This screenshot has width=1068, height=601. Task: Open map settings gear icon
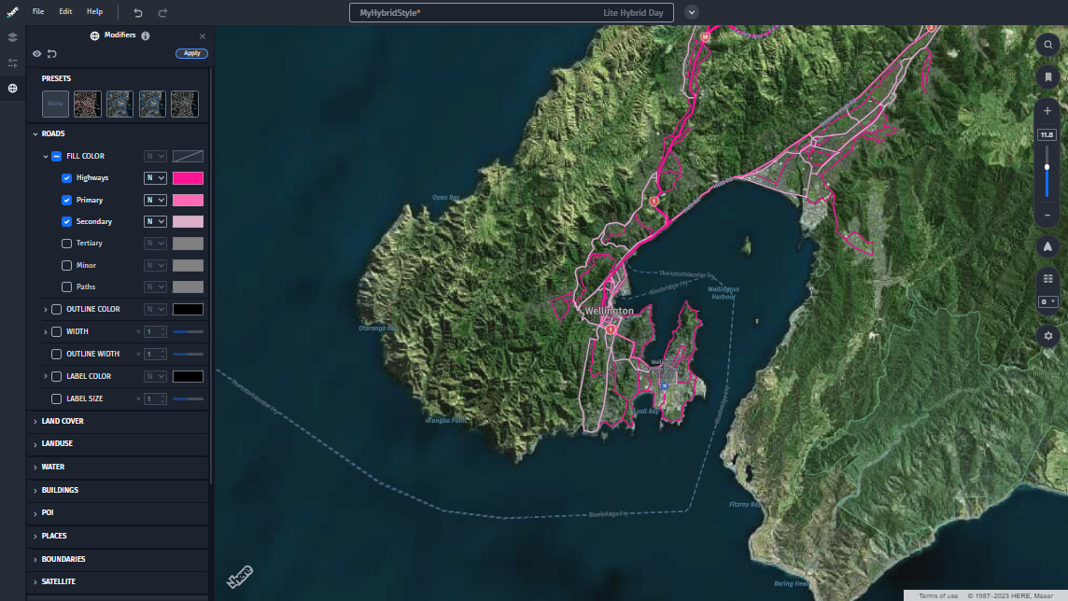1047,336
